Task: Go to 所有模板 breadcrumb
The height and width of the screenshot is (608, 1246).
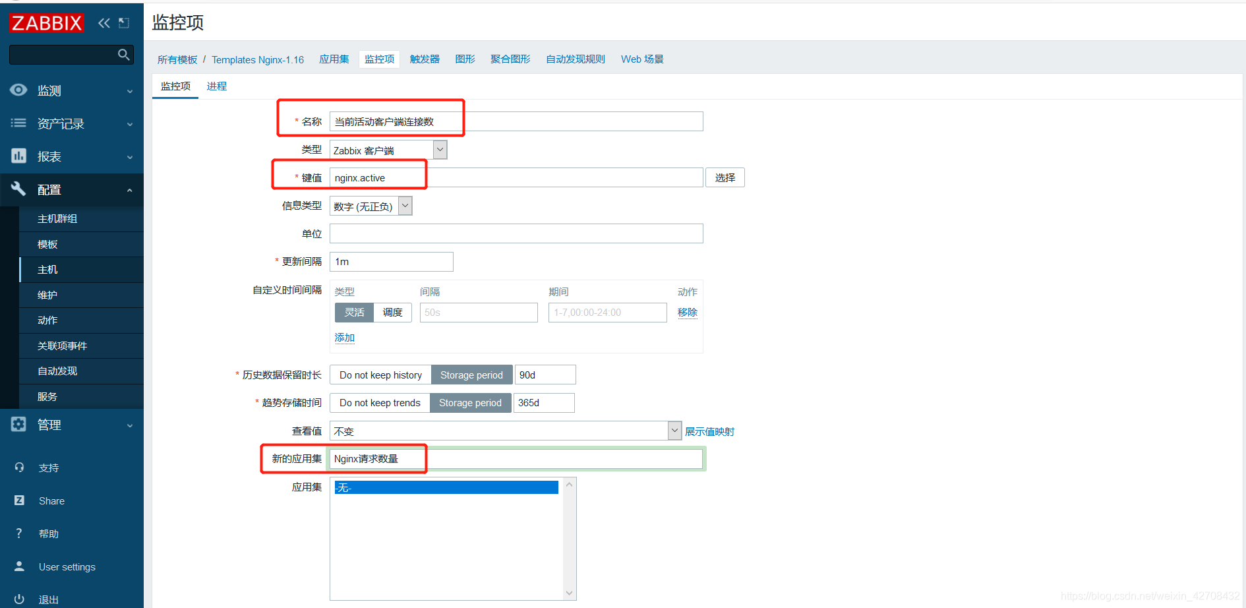Action: coord(177,60)
